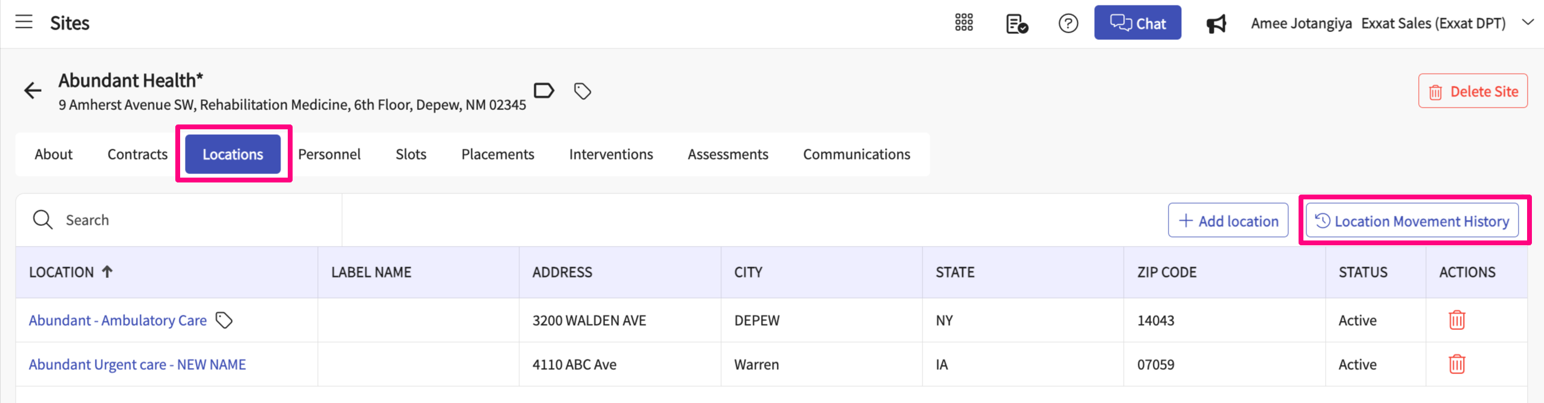Go back using the left arrow
This screenshot has height=403, width=1544.
point(33,91)
